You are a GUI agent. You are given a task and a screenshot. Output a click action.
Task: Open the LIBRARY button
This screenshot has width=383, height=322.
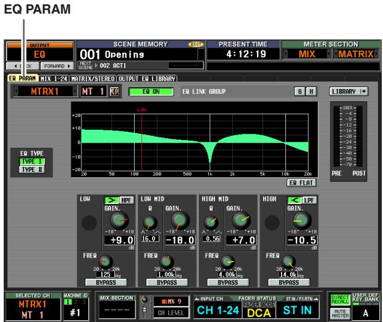349,91
